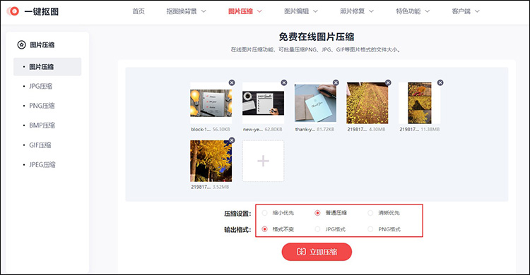530x275 pixels.
Task: Remove the 4.30MB image with its close icon
Action: tap(388, 82)
